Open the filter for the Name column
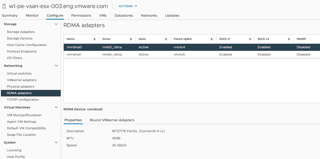The image size is (320, 159). pyautogui.click(x=95, y=39)
